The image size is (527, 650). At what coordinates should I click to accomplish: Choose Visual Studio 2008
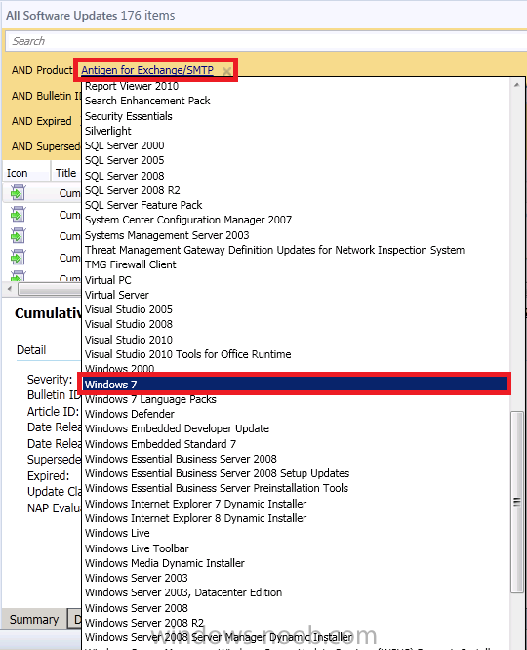129,324
